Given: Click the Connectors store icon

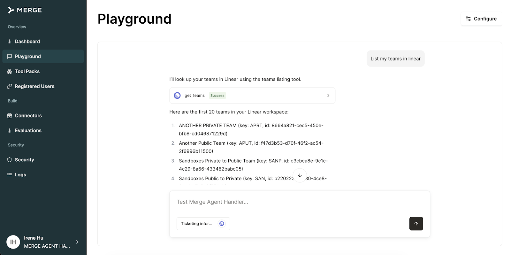Looking at the screenshot, I should (x=10, y=116).
